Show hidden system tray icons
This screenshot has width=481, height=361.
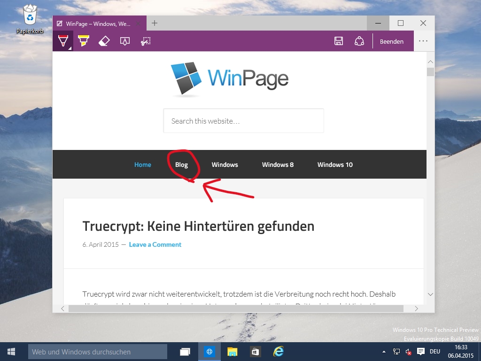point(384,352)
